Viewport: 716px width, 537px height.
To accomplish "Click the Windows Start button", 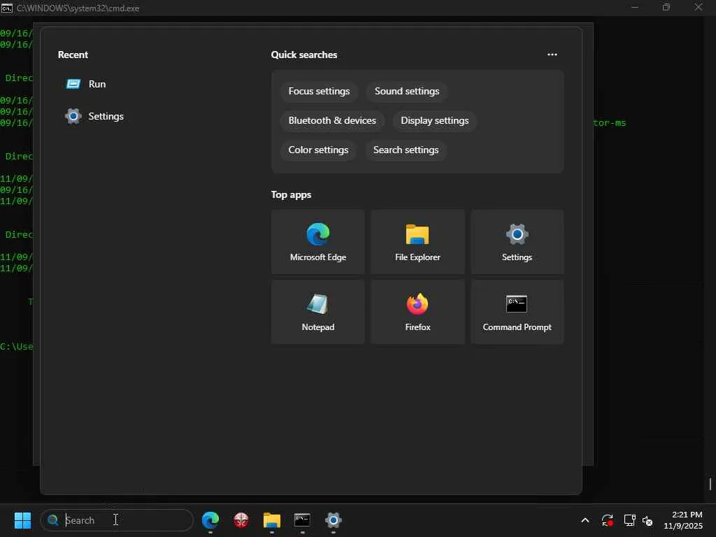I will tap(22, 520).
